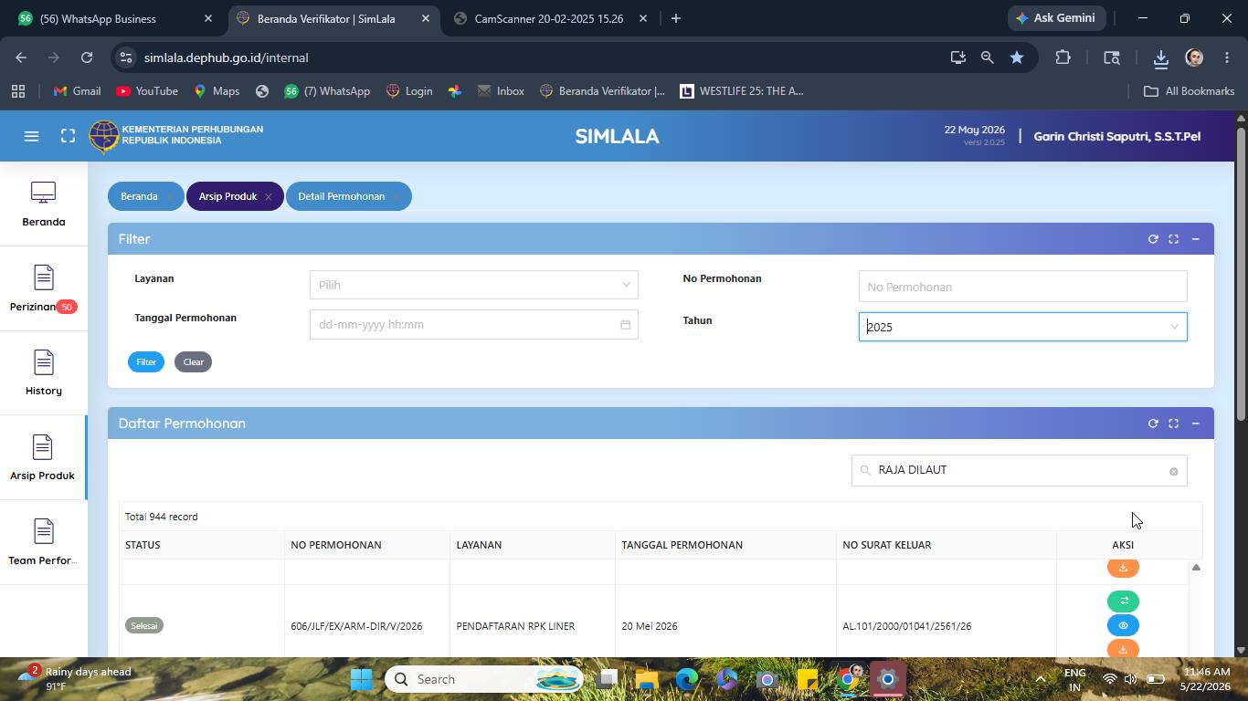The width and height of the screenshot is (1248, 701).
Task: Expand the Layanan Pilih dropdown
Action: click(473, 285)
